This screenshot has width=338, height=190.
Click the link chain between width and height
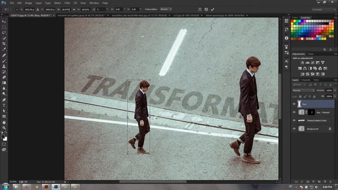(74, 9)
